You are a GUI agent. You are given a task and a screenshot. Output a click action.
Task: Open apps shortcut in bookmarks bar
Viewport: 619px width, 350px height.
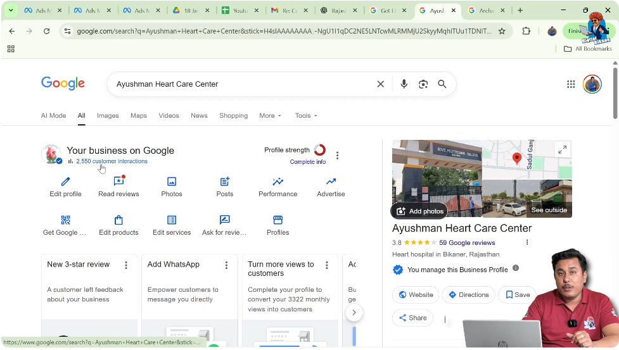pyautogui.click(x=11, y=49)
